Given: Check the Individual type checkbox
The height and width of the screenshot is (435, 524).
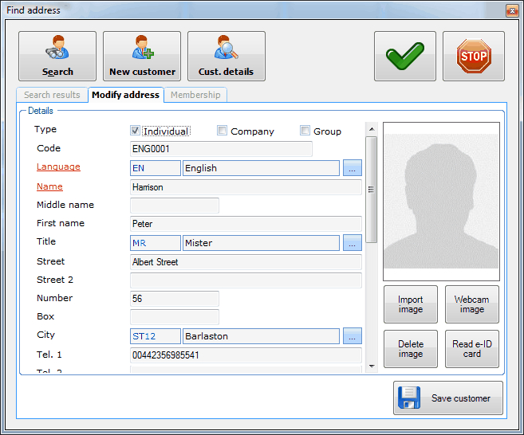Looking at the screenshot, I should point(136,131).
